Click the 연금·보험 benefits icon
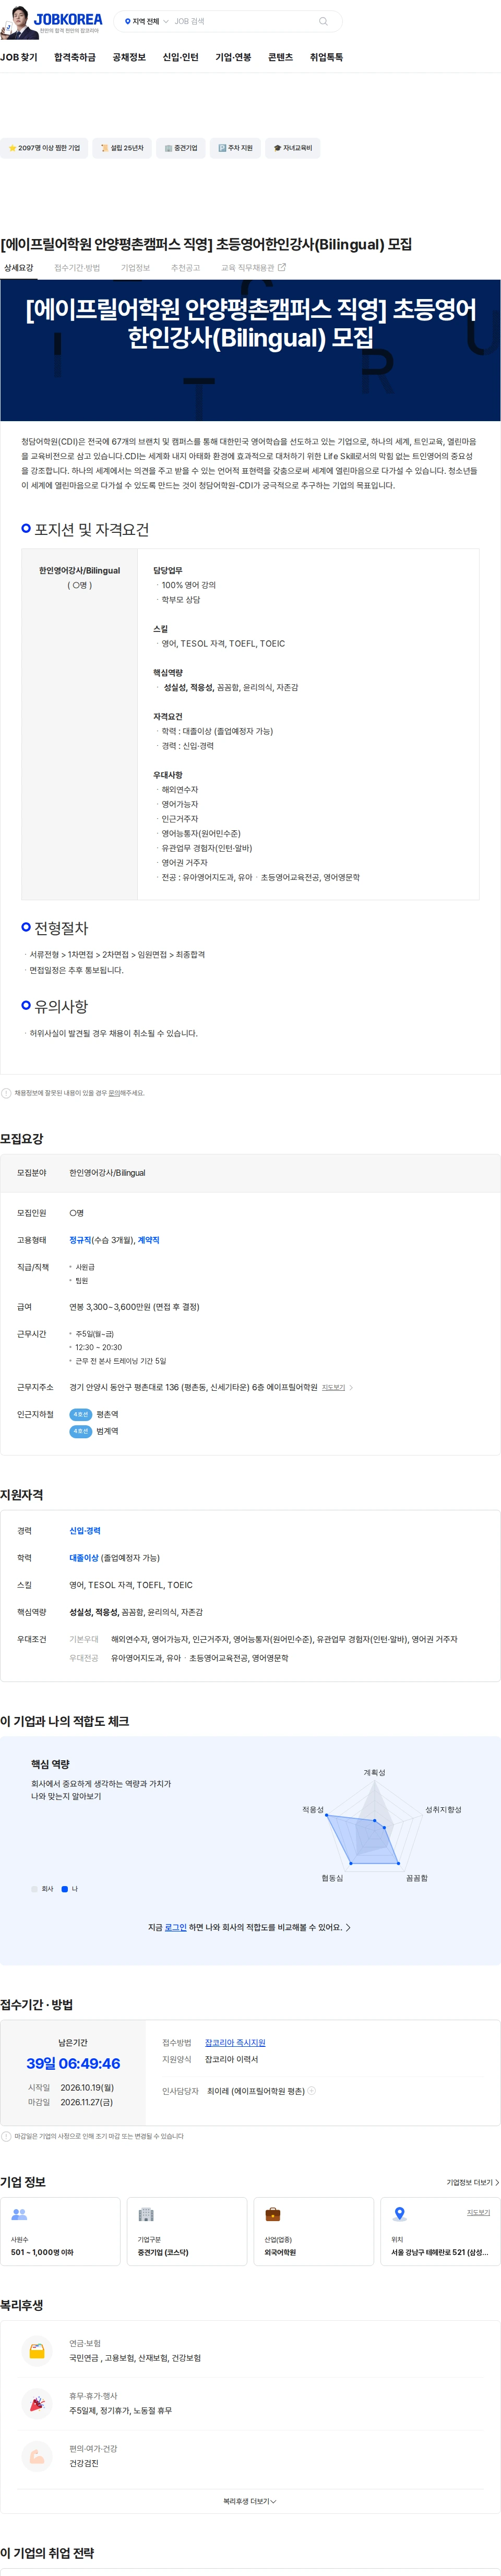This screenshot has height=2576, width=501. pos(37,2351)
